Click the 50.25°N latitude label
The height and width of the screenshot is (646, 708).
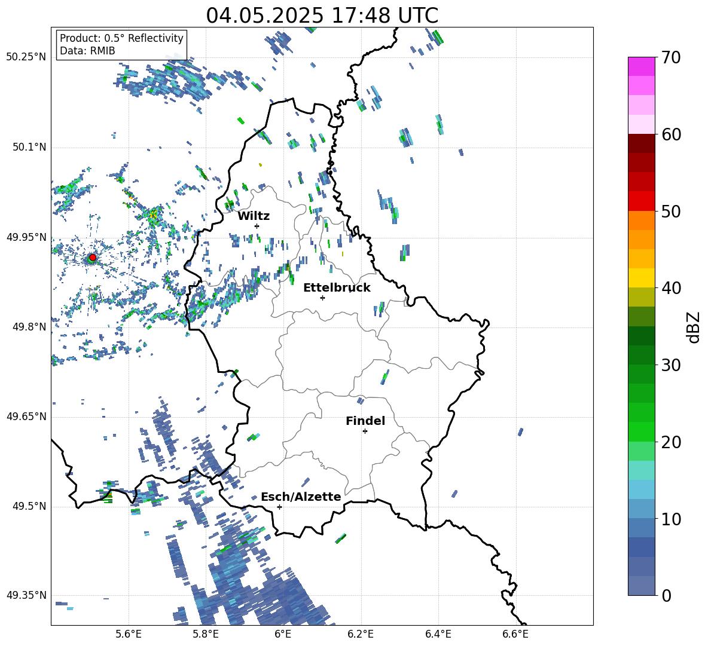pyautogui.click(x=26, y=57)
